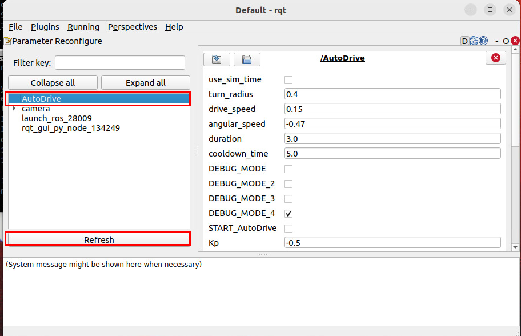This screenshot has height=336, width=521.
Task: Enable the DEBUG_MODE_2 checkbox
Action: [288, 184]
